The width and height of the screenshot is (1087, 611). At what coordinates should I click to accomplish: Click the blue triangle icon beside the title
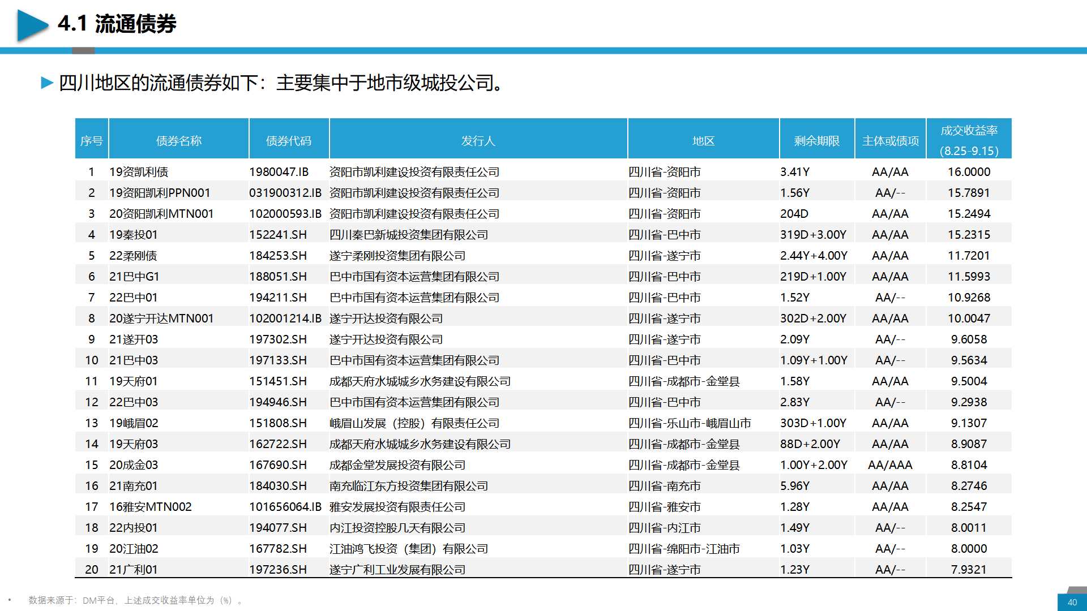tap(33, 25)
